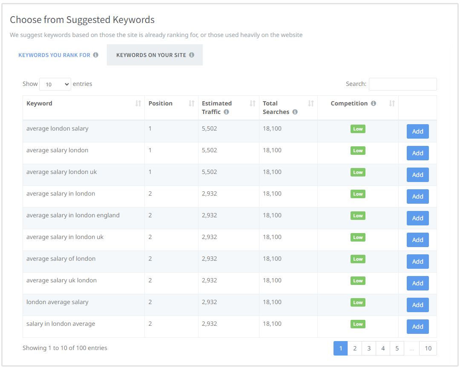
Task: Click info icon beside Keywords You Rank For
Action: point(96,55)
